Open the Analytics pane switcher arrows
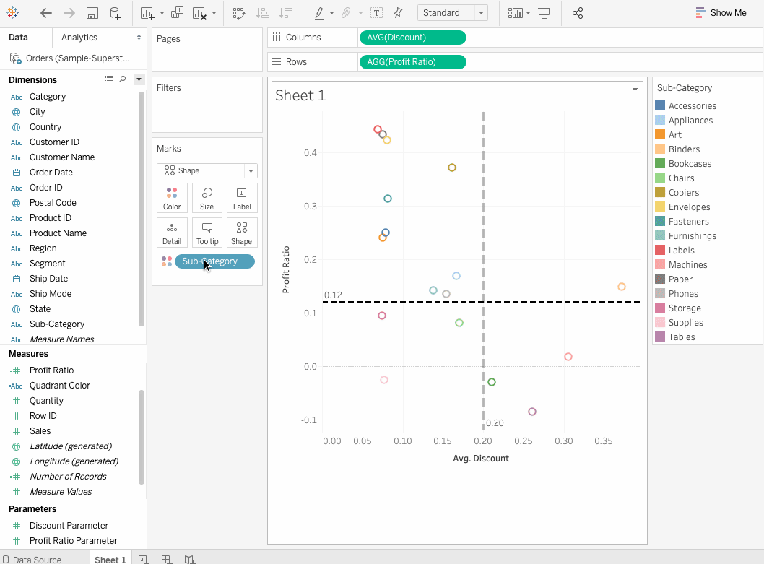The height and width of the screenshot is (564, 764). point(139,38)
